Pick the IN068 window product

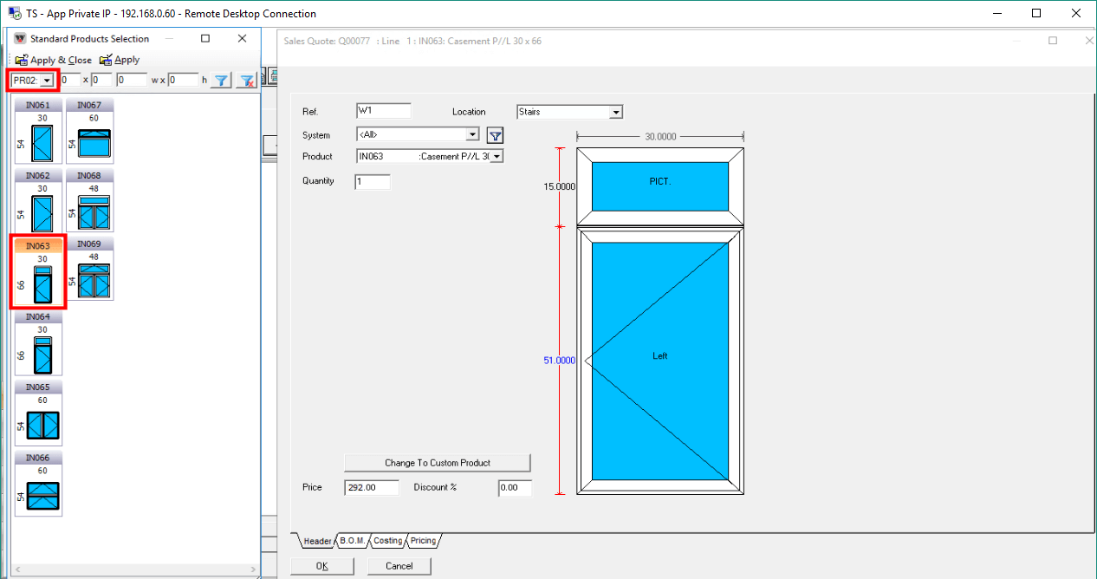pos(89,202)
